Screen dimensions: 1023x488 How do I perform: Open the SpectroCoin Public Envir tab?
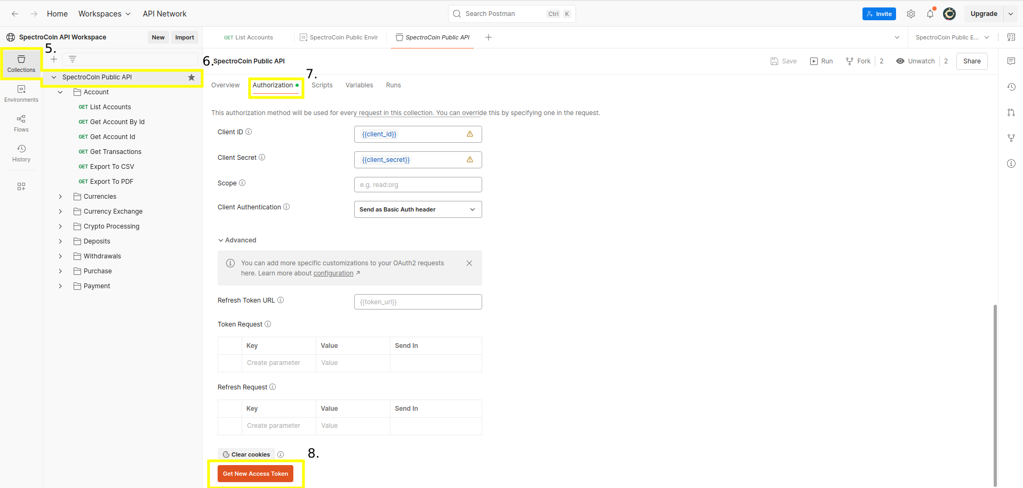(339, 37)
